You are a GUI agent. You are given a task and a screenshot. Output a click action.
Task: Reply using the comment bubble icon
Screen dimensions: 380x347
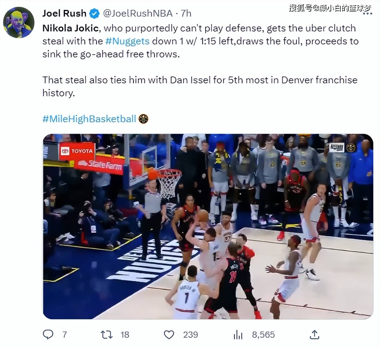tap(48, 334)
